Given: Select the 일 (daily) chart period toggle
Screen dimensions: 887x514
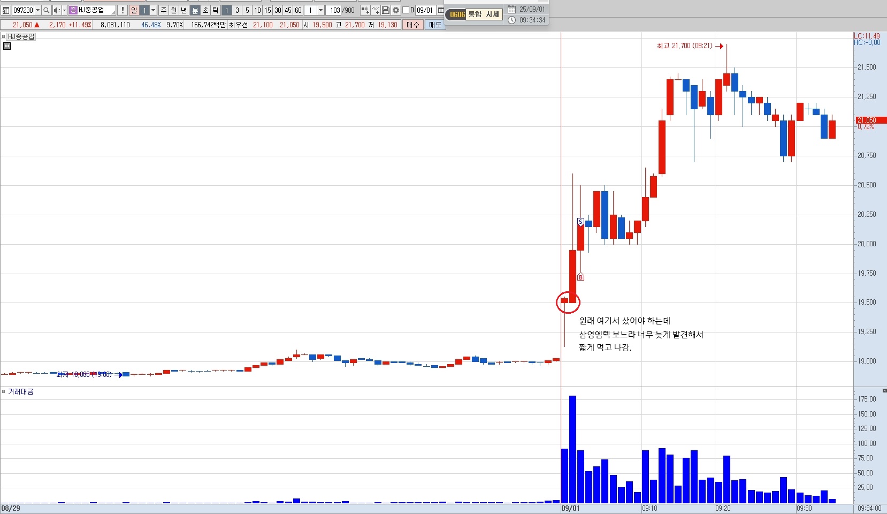Looking at the screenshot, I should tap(134, 10).
